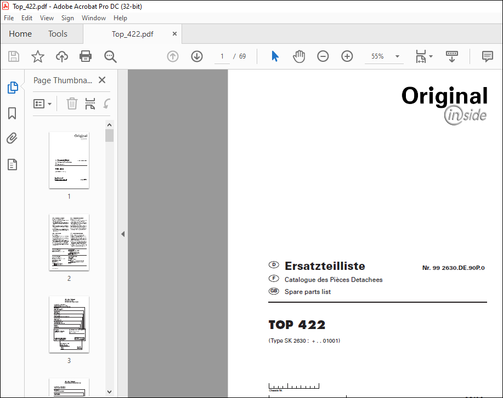The width and height of the screenshot is (503, 398).
Task: Click the 'TOP 422' title text
Action: [297, 325]
